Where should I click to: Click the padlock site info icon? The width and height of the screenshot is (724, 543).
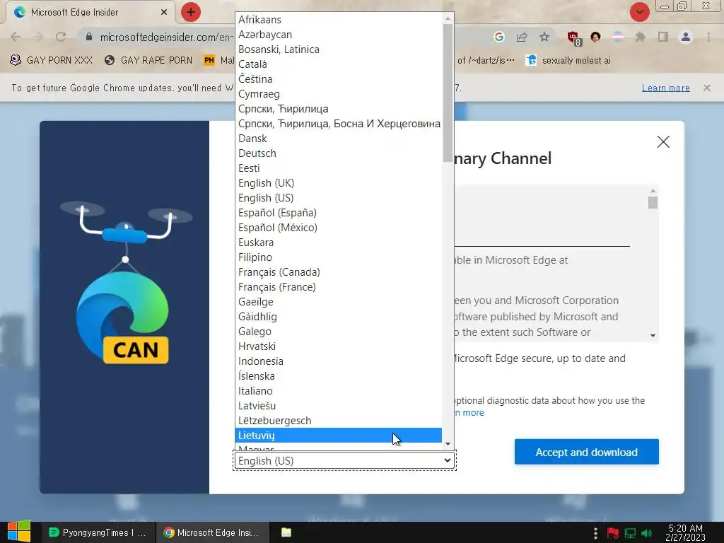tap(89, 37)
